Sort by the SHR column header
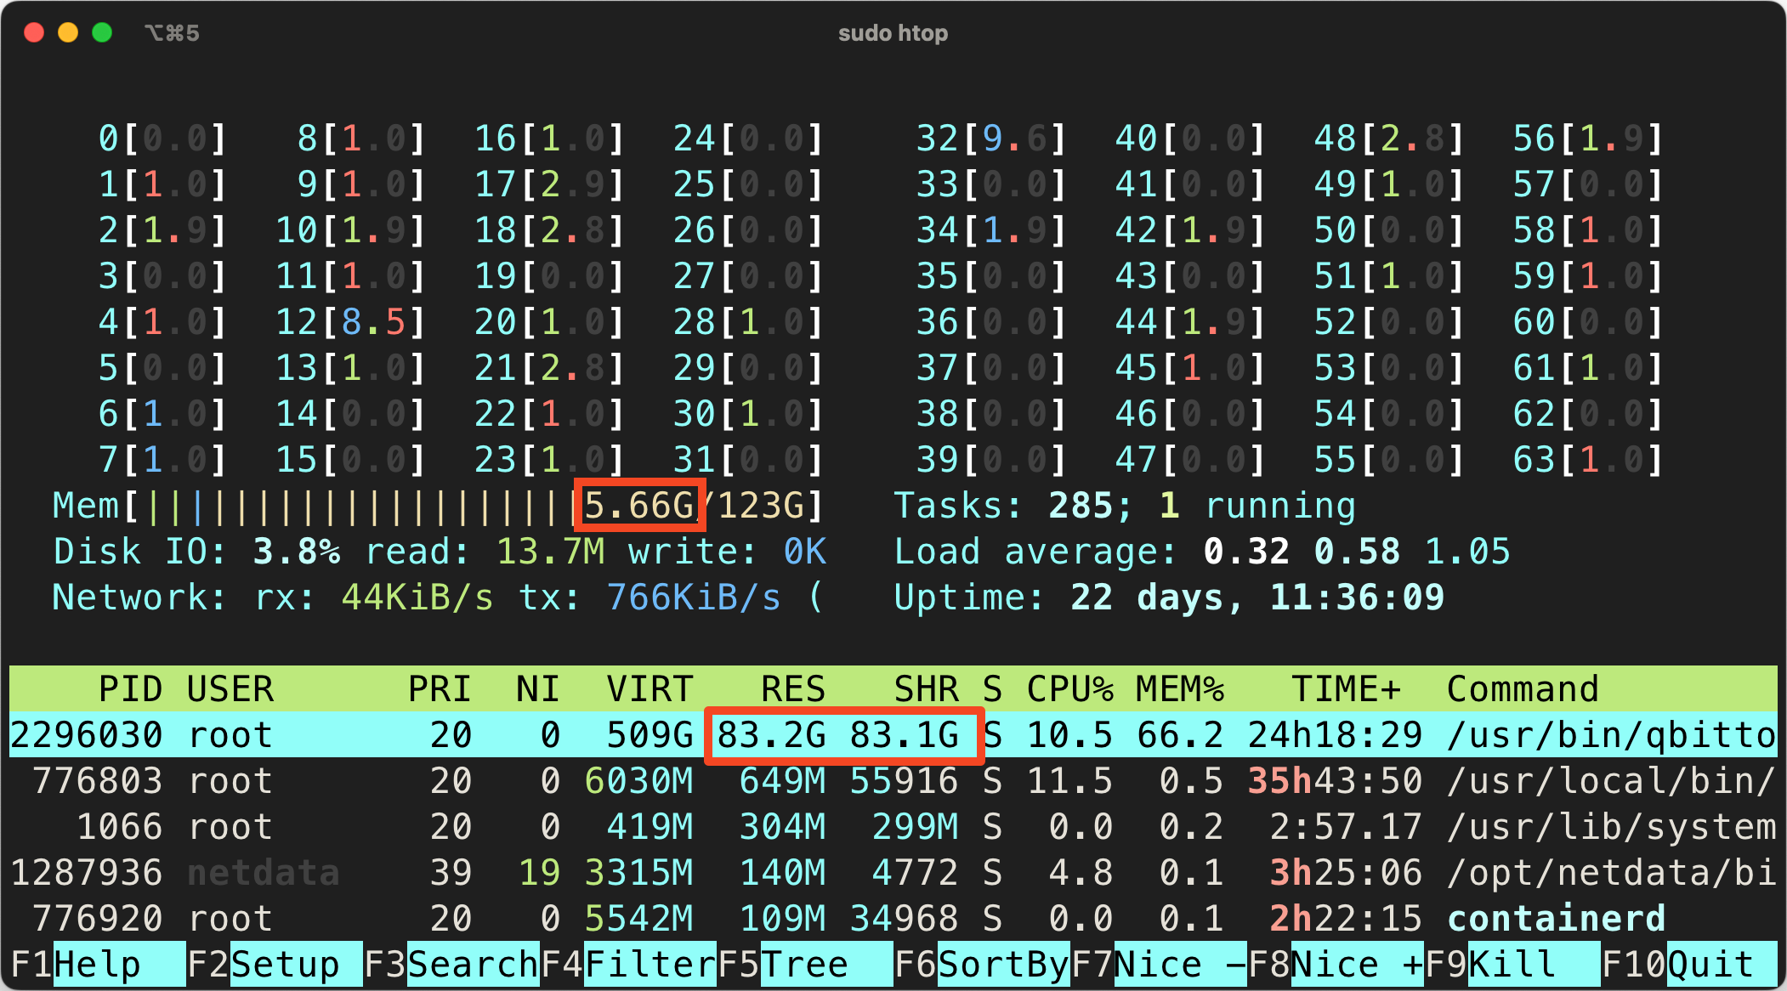The width and height of the screenshot is (1787, 991). [927, 689]
